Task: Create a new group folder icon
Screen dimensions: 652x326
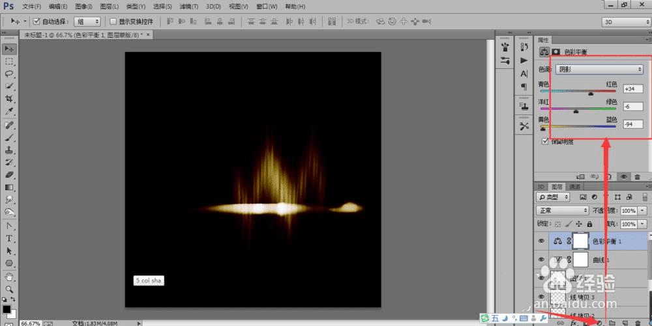Action: tap(612, 323)
